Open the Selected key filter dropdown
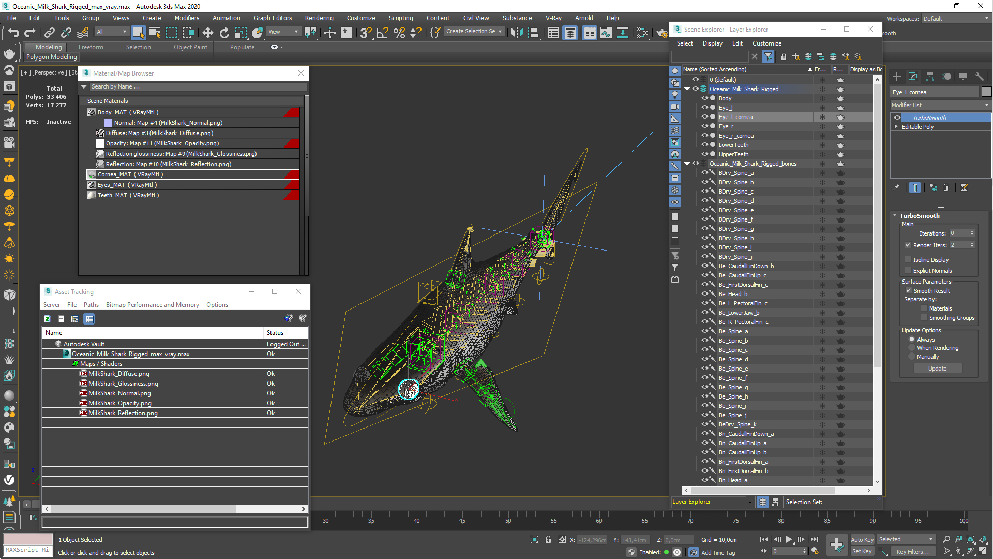The width and height of the screenshot is (993, 559). (x=906, y=539)
